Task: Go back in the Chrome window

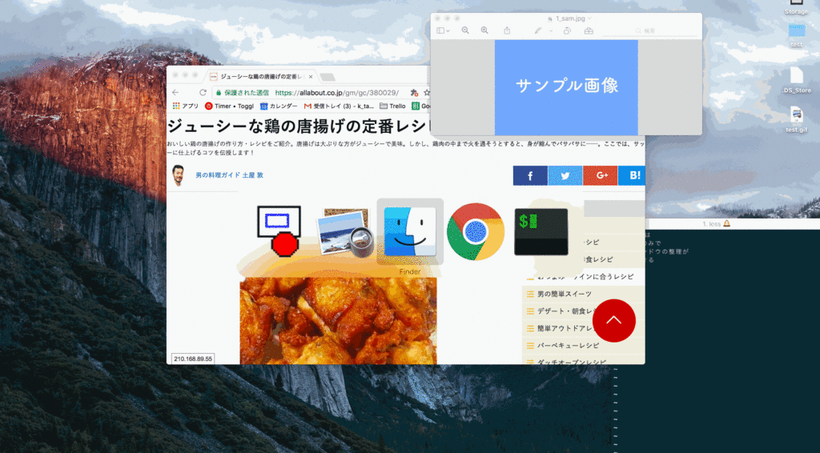Action: click(x=175, y=93)
